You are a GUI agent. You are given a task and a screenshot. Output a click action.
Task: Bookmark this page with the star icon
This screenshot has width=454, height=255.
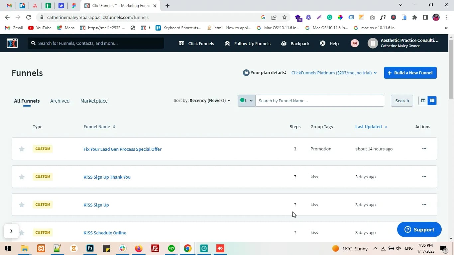pos(284,17)
